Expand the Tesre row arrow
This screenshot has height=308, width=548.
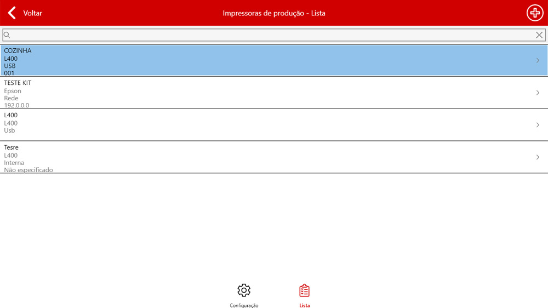click(x=538, y=157)
